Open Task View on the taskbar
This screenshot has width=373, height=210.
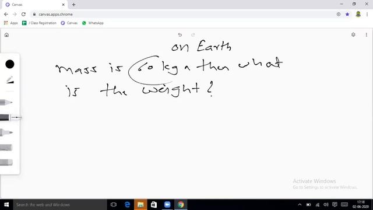(114, 205)
